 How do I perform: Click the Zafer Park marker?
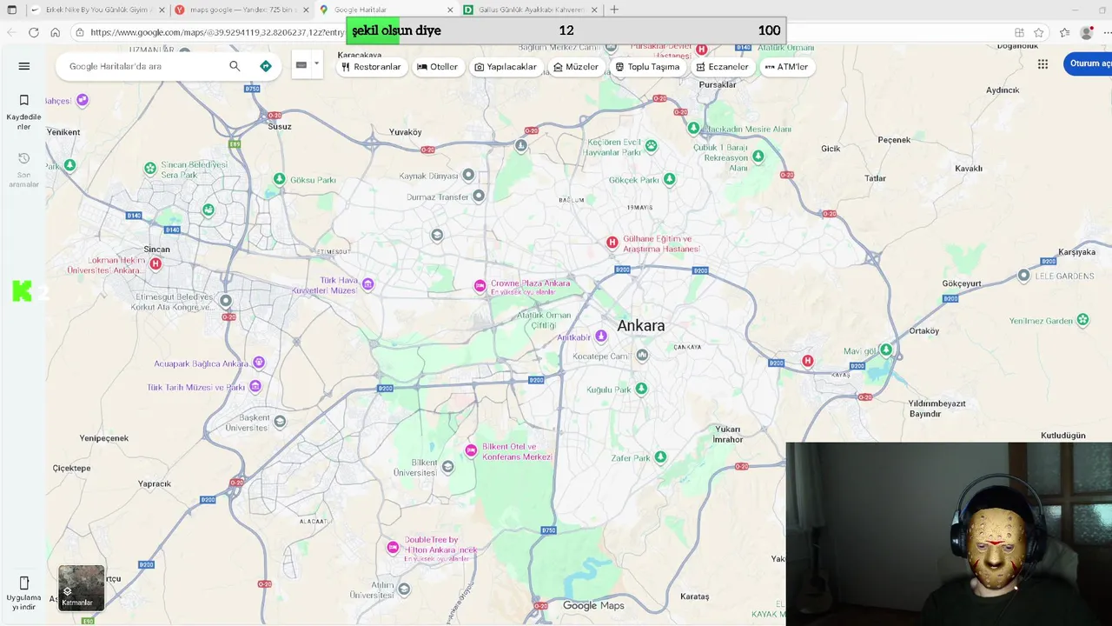pyautogui.click(x=660, y=456)
